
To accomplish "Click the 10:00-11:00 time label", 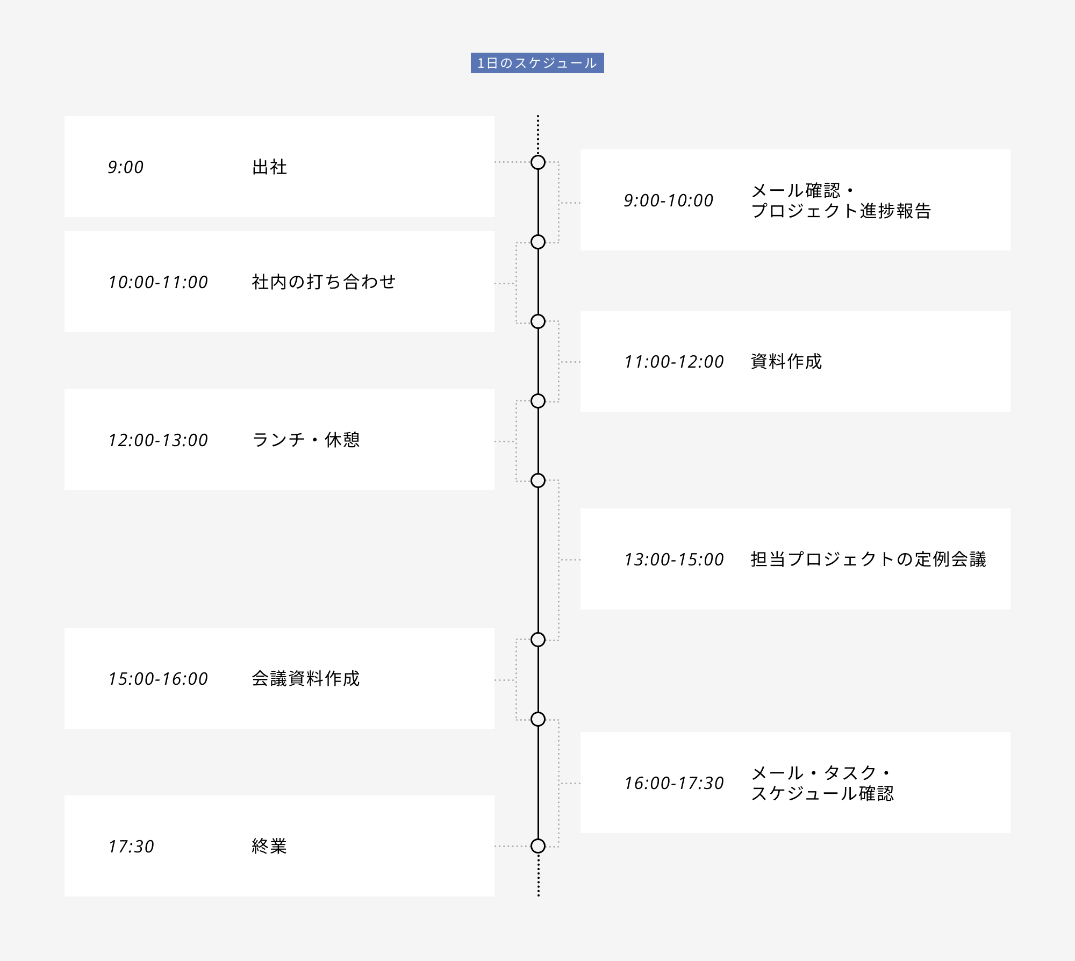I will coord(158,282).
